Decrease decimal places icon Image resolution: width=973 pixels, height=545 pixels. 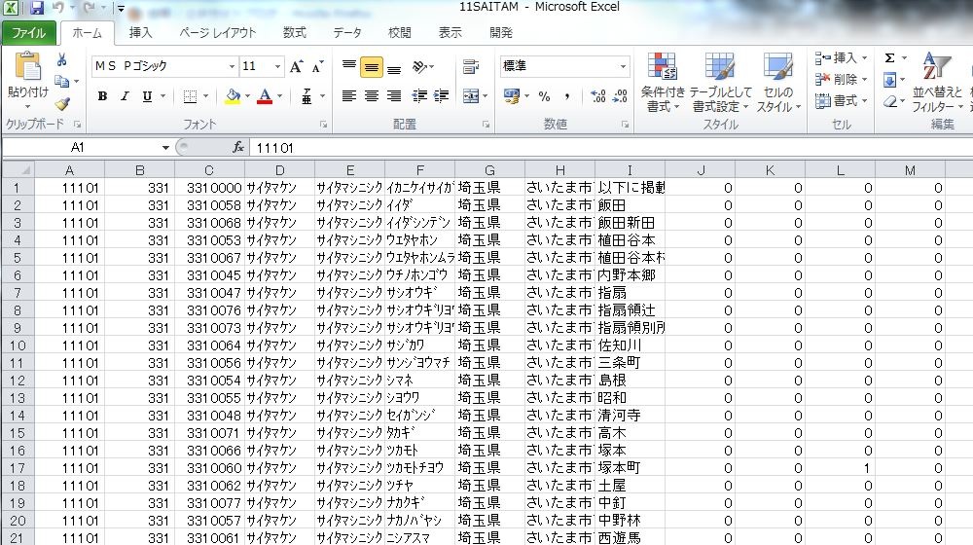point(620,96)
